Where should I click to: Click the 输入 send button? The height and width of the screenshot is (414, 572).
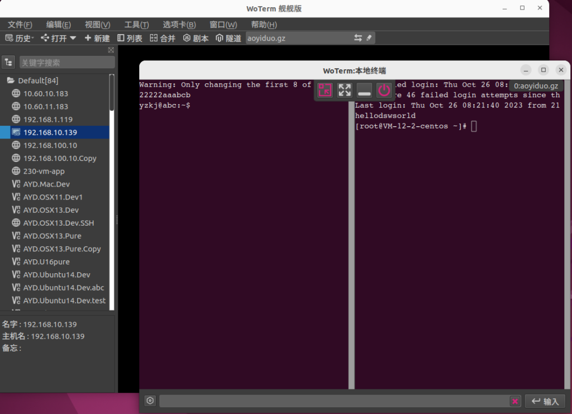[545, 401]
